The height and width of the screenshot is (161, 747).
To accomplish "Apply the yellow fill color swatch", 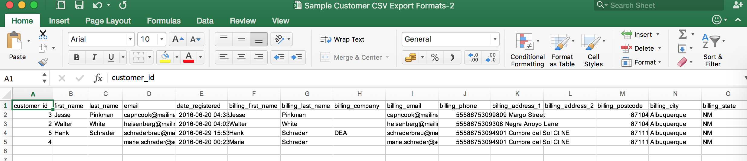I will [165, 57].
